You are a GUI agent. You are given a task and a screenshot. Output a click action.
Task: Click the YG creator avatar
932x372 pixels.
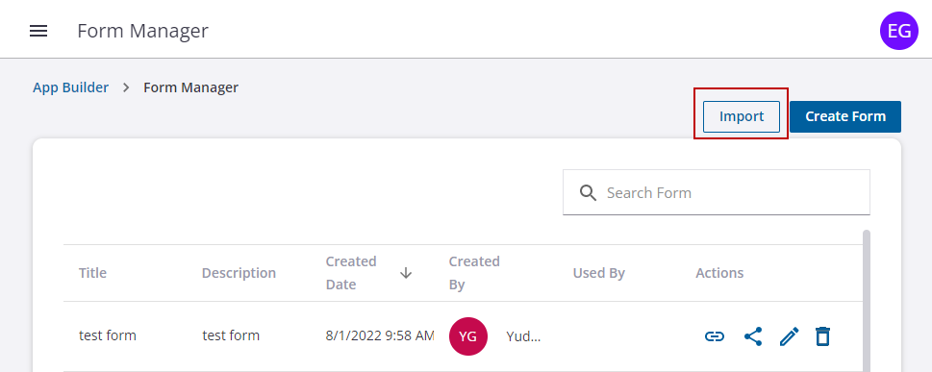tap(468, 336)
